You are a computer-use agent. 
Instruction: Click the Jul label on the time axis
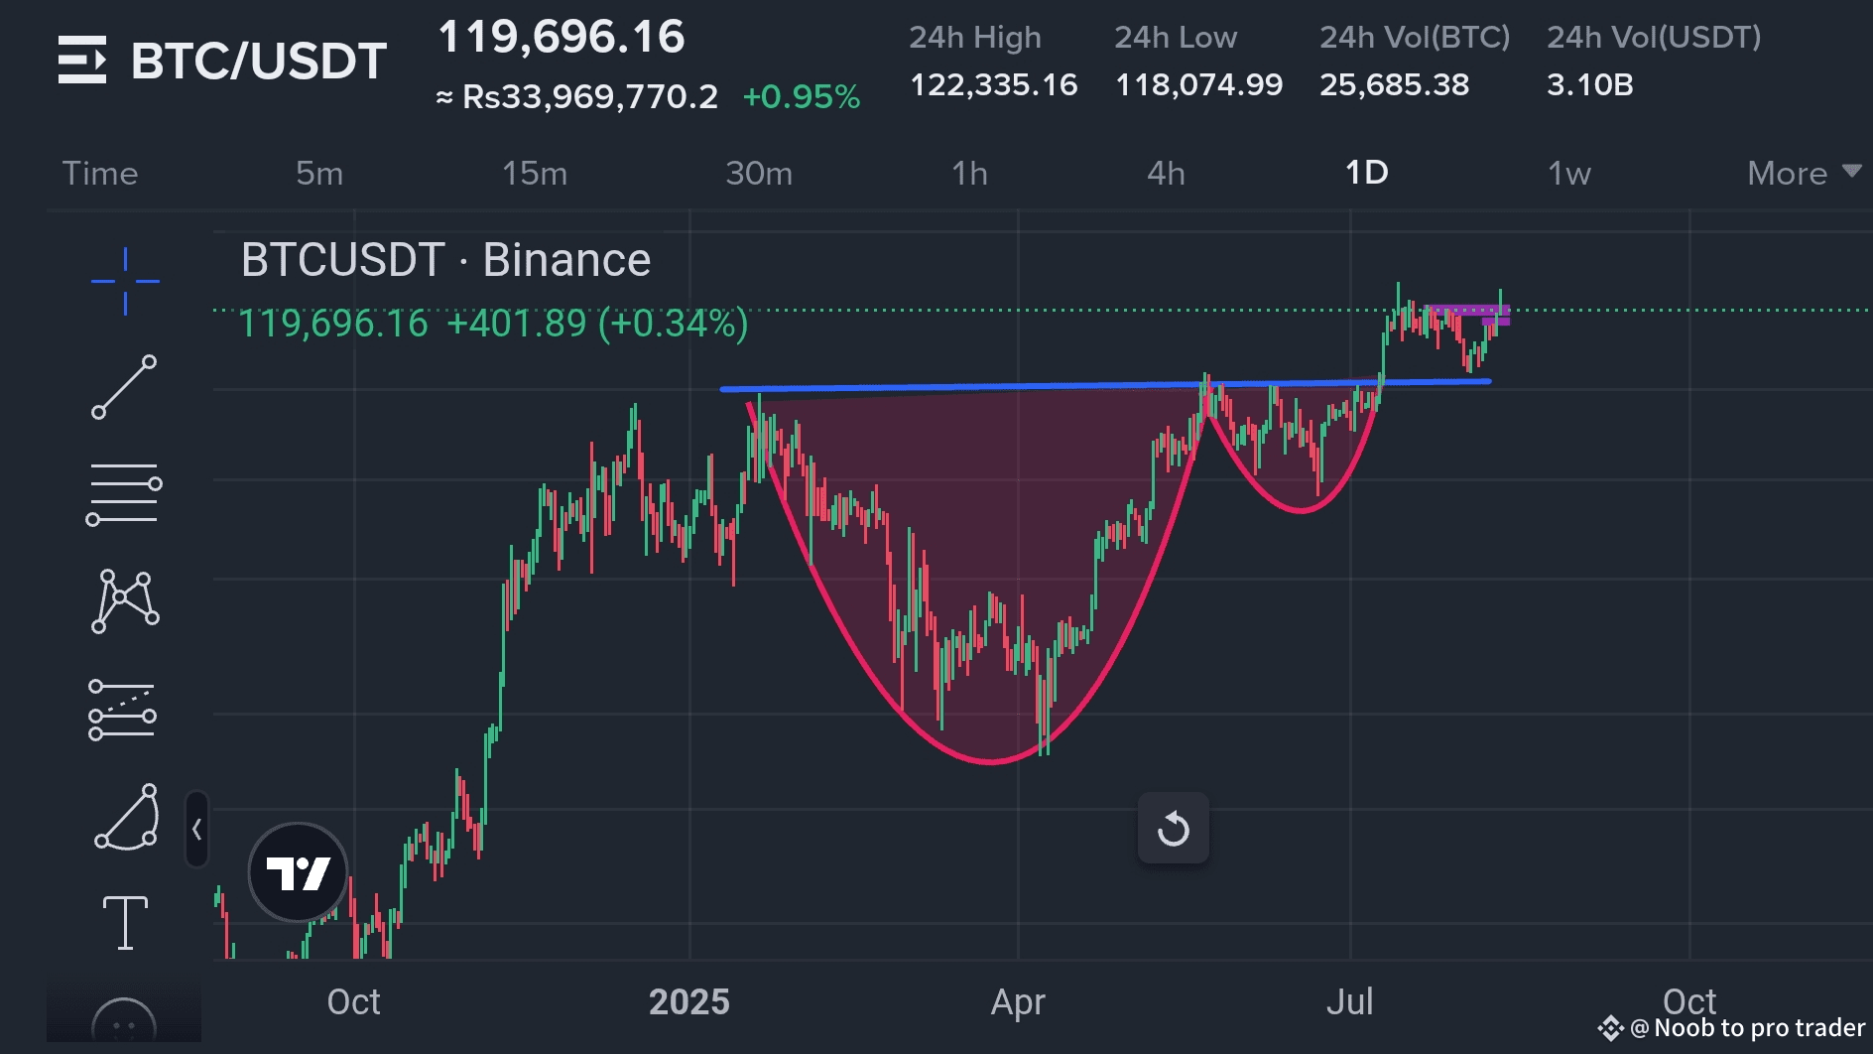(1350, 1001)
